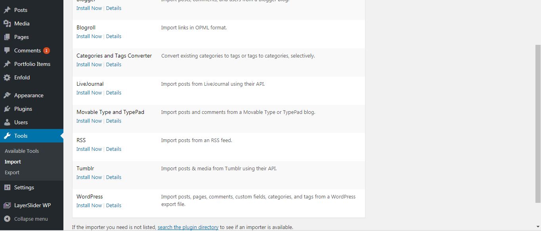541x231 pixels.
Task: Click the Plugins plug icon
Action: (7, 109)
